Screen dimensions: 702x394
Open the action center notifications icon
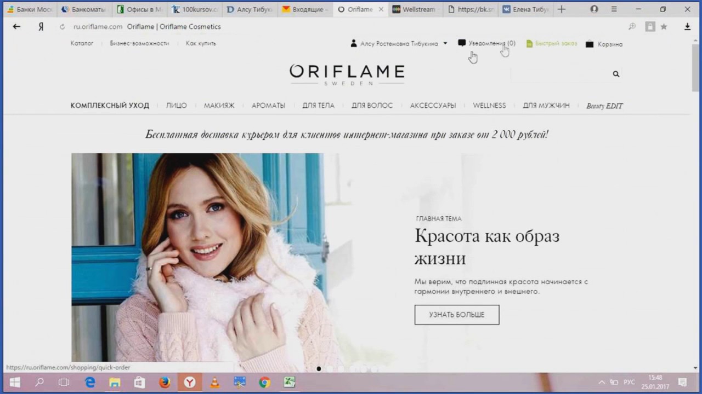[x=682, y=383]
